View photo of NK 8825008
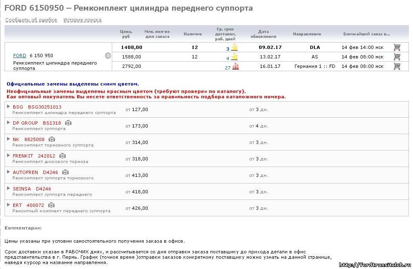This screenshot has width=413, height=269. tap(52, 139)
